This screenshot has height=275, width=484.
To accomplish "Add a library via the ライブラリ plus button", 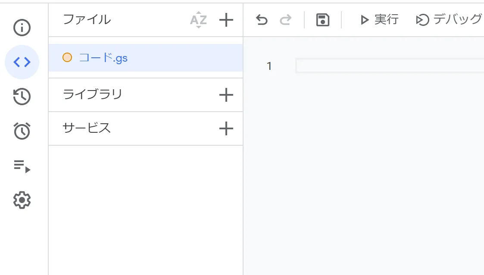I will 226,95.
